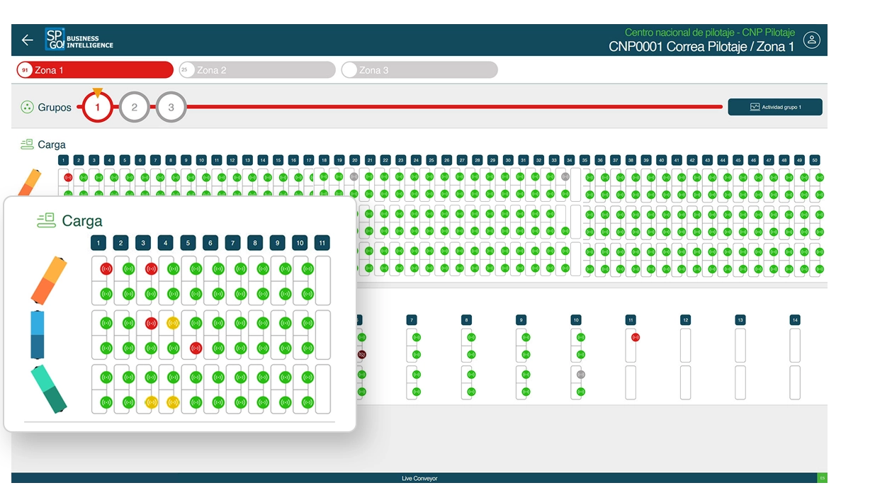Click the Live Conveyor label in the bottom bar
Viewport: 892px width, 500px height.
click(x=419, y=479)
